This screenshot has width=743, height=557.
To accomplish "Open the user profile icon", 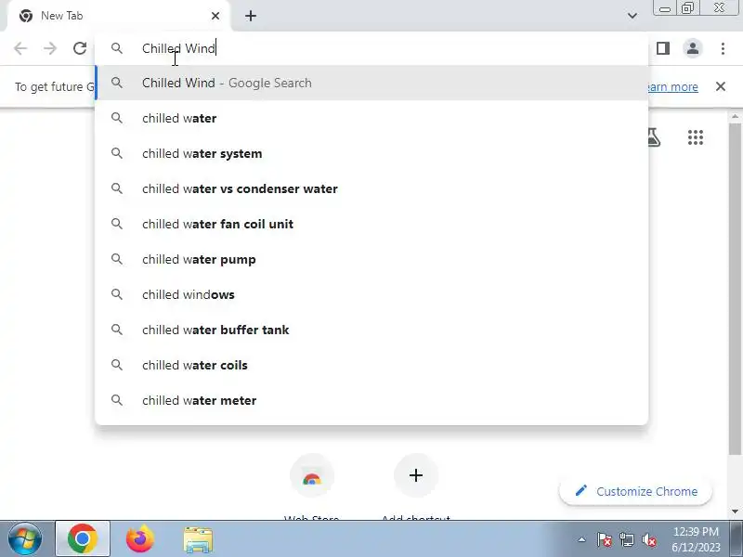I will [x=693, y=48].
